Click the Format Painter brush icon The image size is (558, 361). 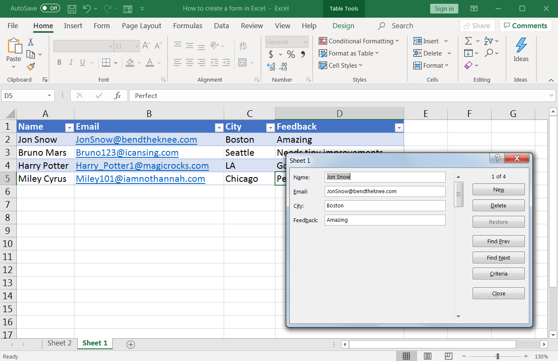tap(31, 66)
